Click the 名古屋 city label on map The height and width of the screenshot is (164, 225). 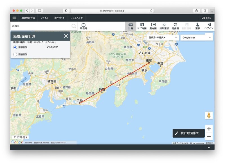click(x=52, y=81)
